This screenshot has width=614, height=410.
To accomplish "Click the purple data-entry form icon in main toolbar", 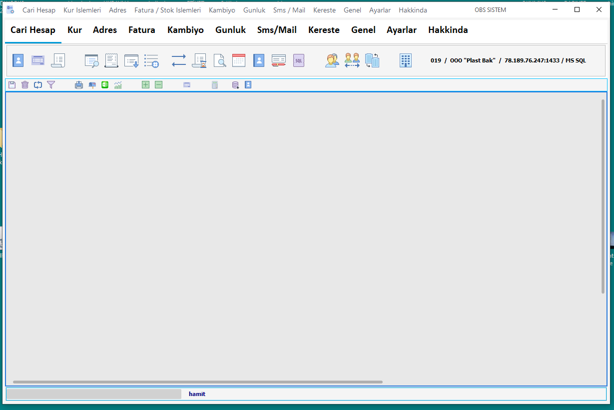I will [x=38, y=60].
